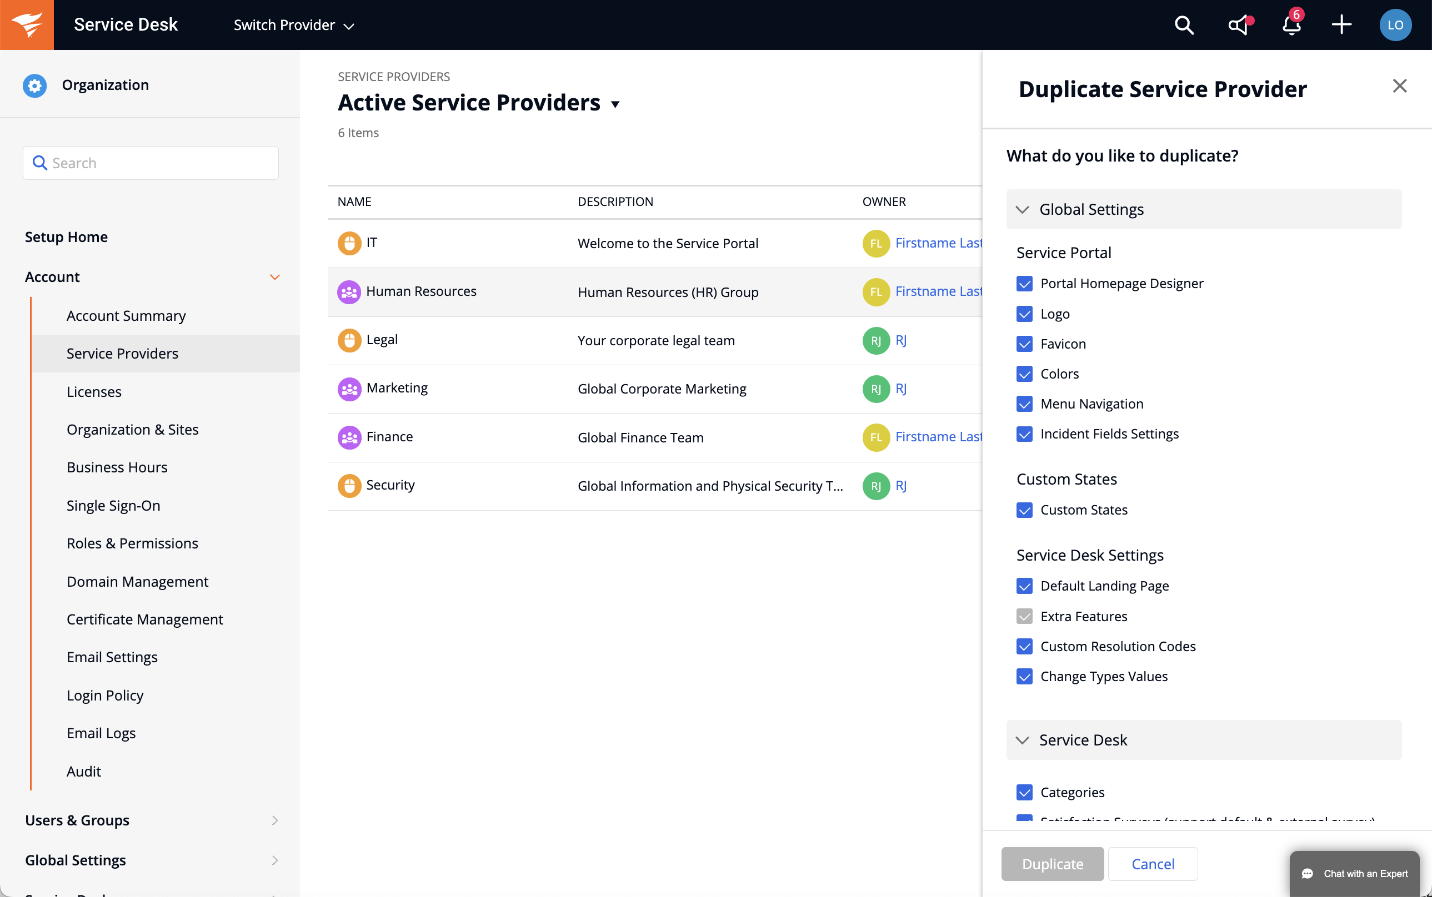
Task: Open Roles & Permissions menu item
Action: pos(132,543)
